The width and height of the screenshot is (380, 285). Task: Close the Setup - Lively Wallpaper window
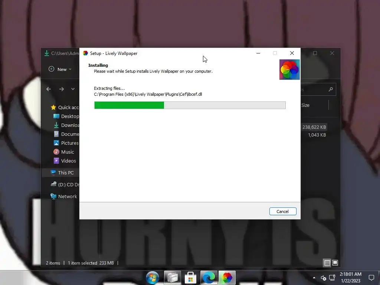pyautogui.click(x=292, y=53)
